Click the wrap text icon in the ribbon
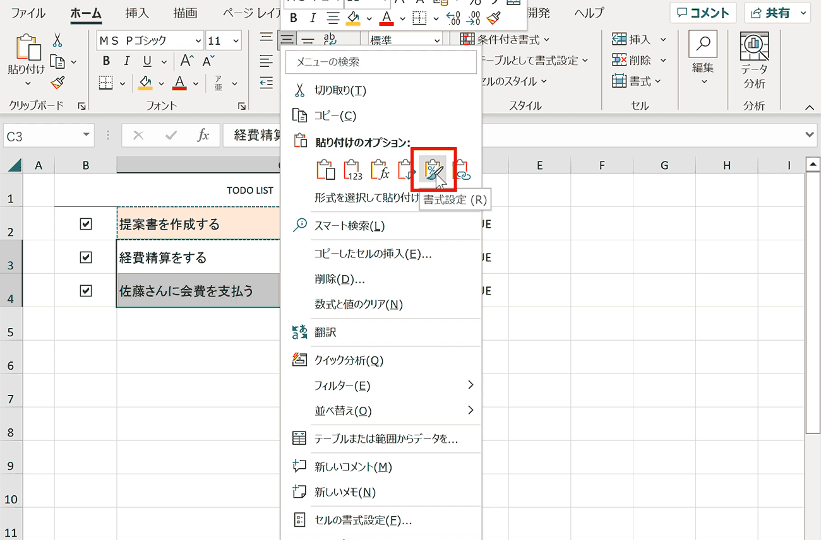Screen dimensions: 821x540 coord(330,40)
